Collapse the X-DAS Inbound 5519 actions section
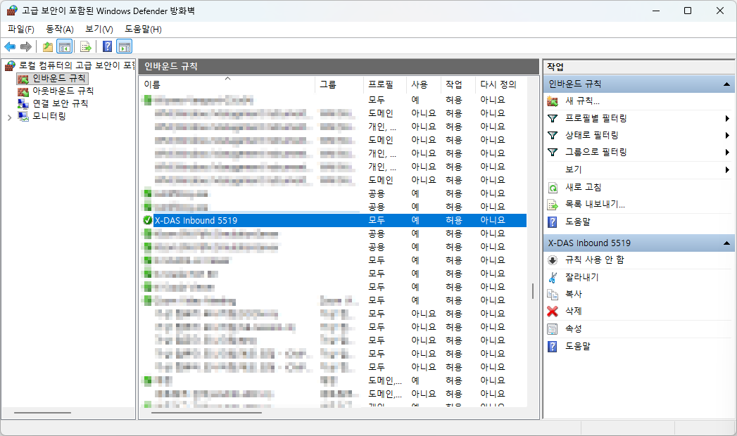 [726, 243]
